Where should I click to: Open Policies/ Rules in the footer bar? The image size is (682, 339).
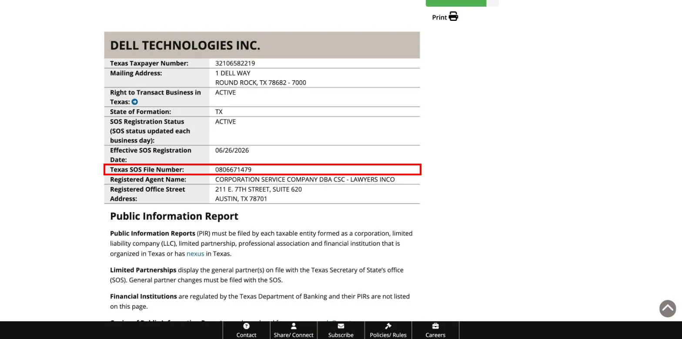click(x=388, y=330)
